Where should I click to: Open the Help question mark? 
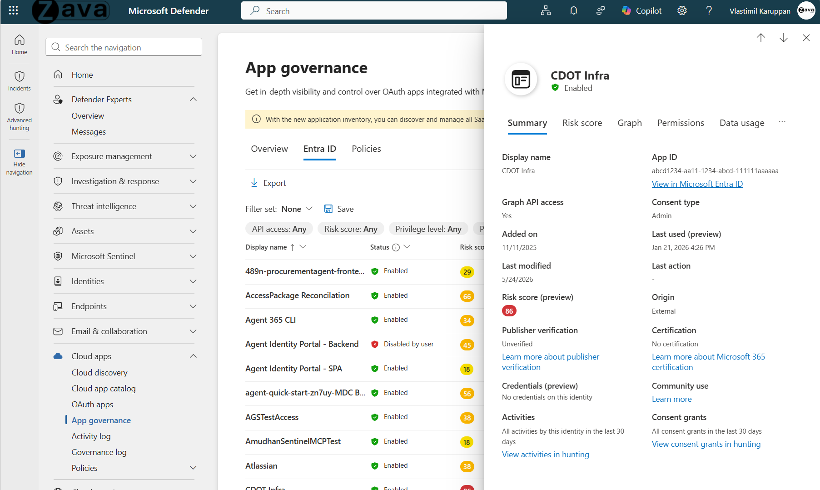(709, 10)
